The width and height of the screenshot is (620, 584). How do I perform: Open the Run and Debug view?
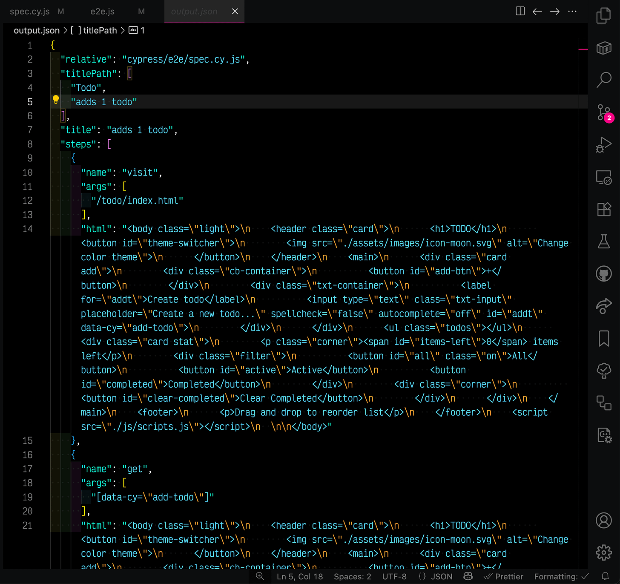point(603,144)
